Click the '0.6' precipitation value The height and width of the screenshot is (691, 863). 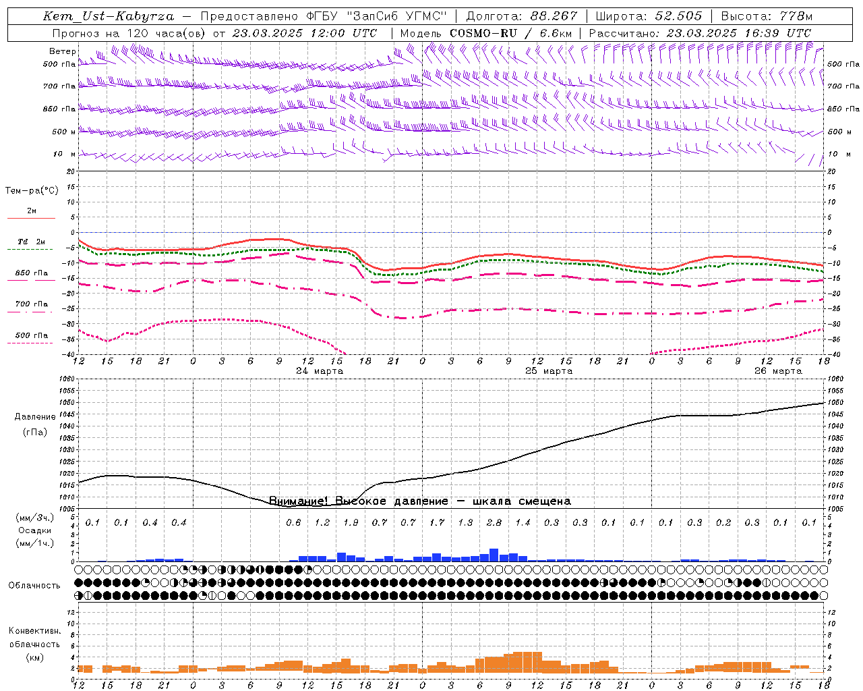pyautogui.click(x=293, y=523)
